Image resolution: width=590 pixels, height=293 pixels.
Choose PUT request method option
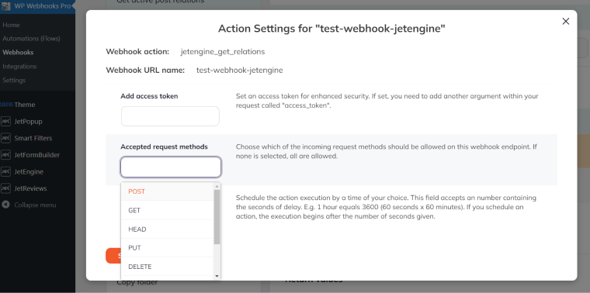(167, 248)
